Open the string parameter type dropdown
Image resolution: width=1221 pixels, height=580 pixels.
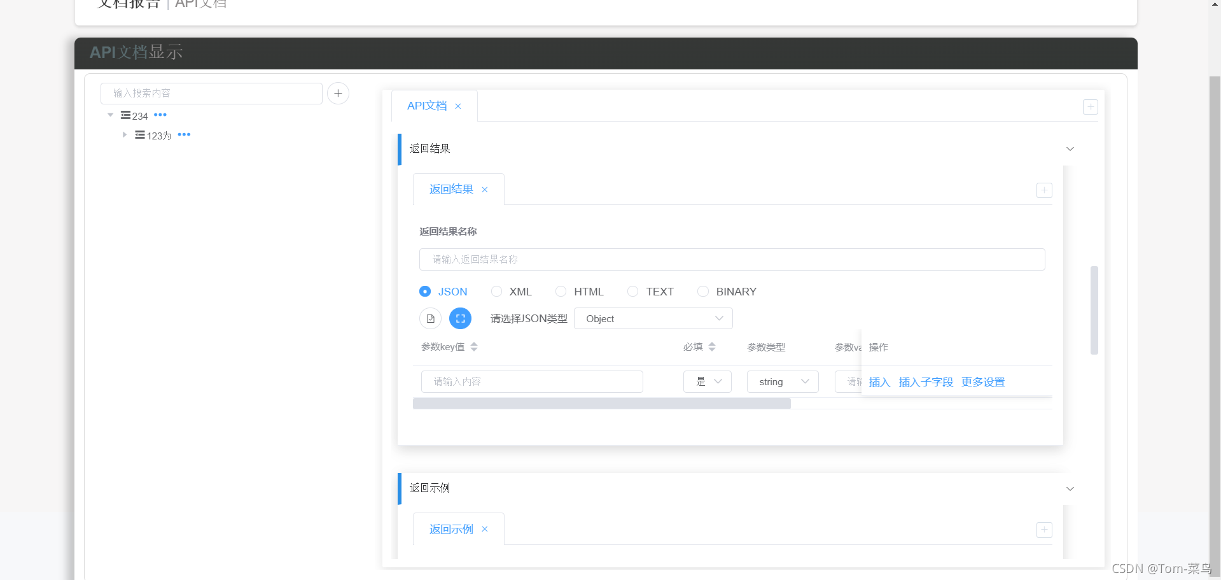[x=783, y=381]
